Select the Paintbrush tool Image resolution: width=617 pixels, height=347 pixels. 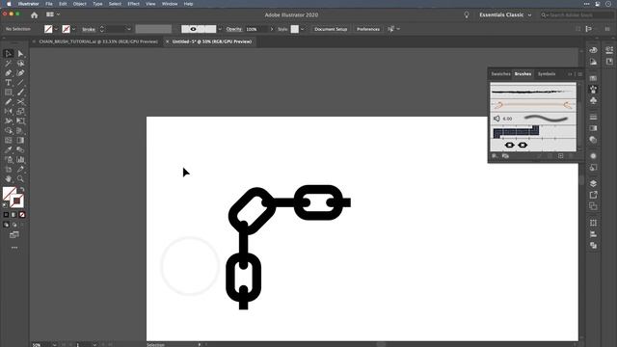(20, 93)
